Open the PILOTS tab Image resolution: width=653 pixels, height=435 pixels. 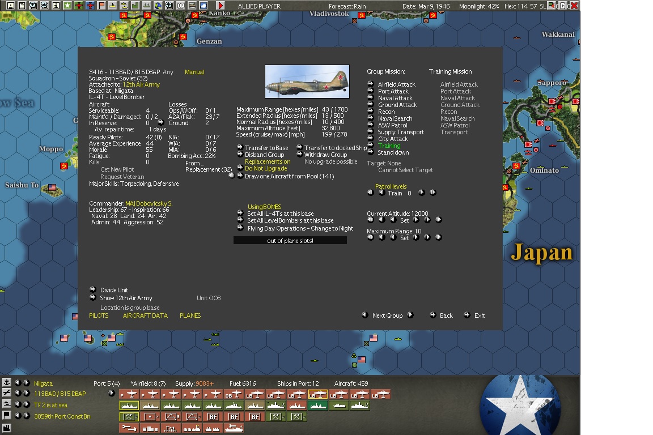coord(99,315)
